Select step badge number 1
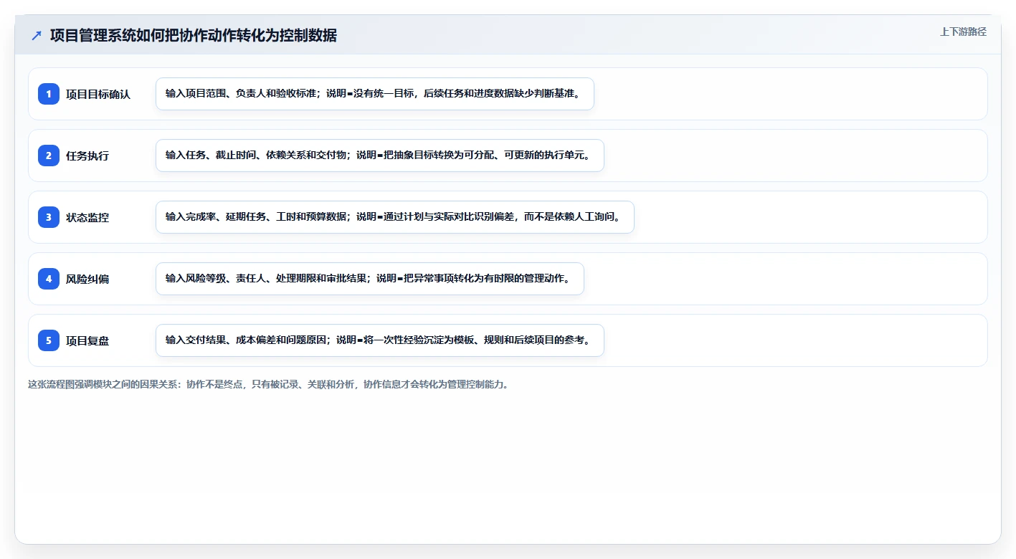This screenshot has width=1016, height=559. pos(49,94)
